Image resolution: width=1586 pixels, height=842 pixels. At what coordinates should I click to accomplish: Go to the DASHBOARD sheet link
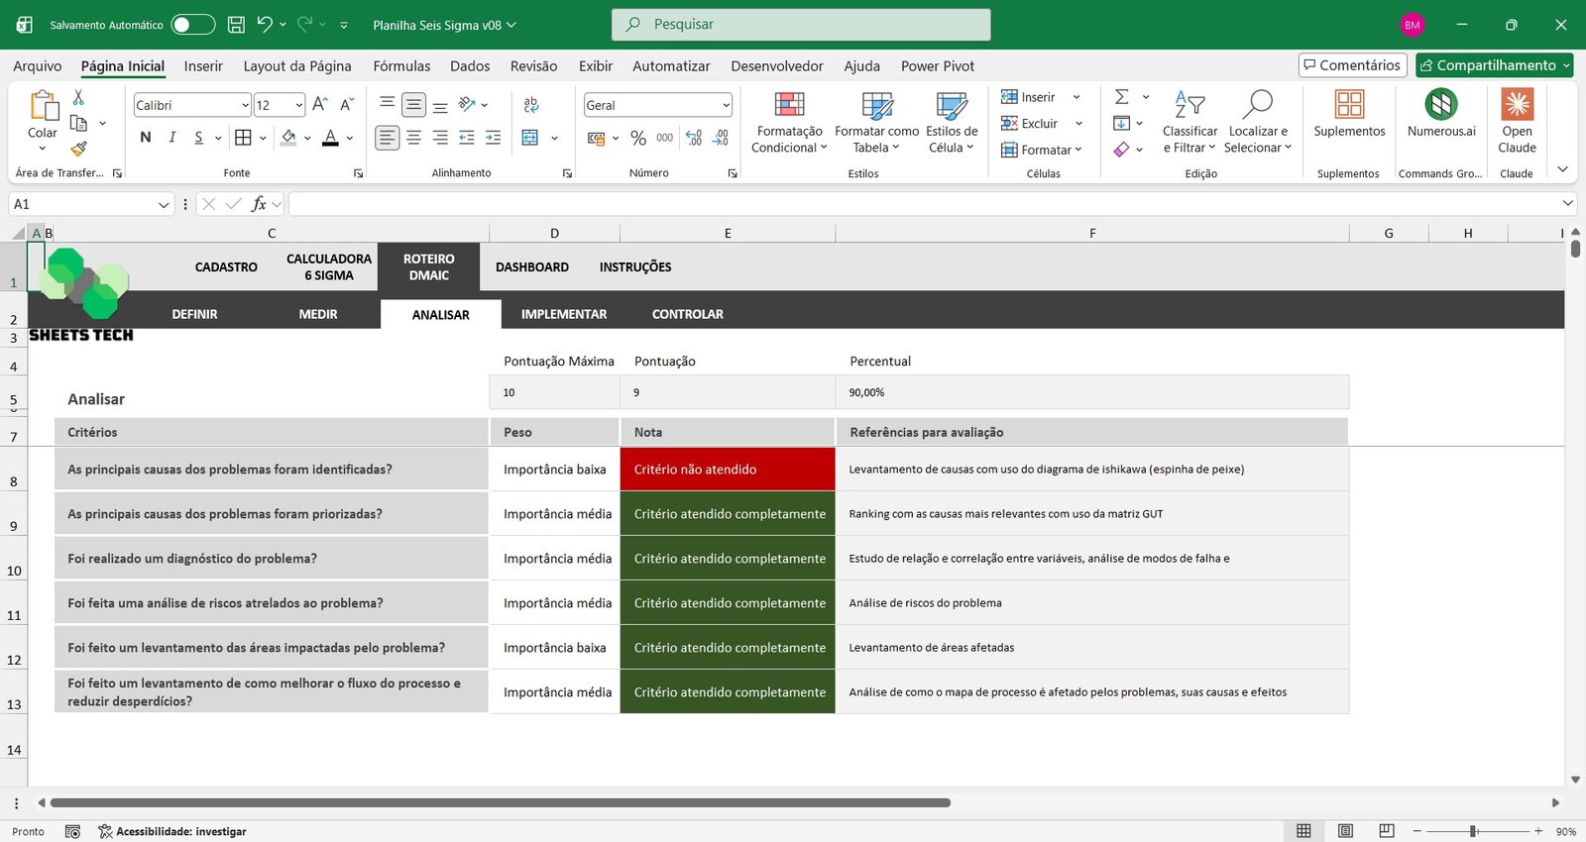[x=532, y=267]
